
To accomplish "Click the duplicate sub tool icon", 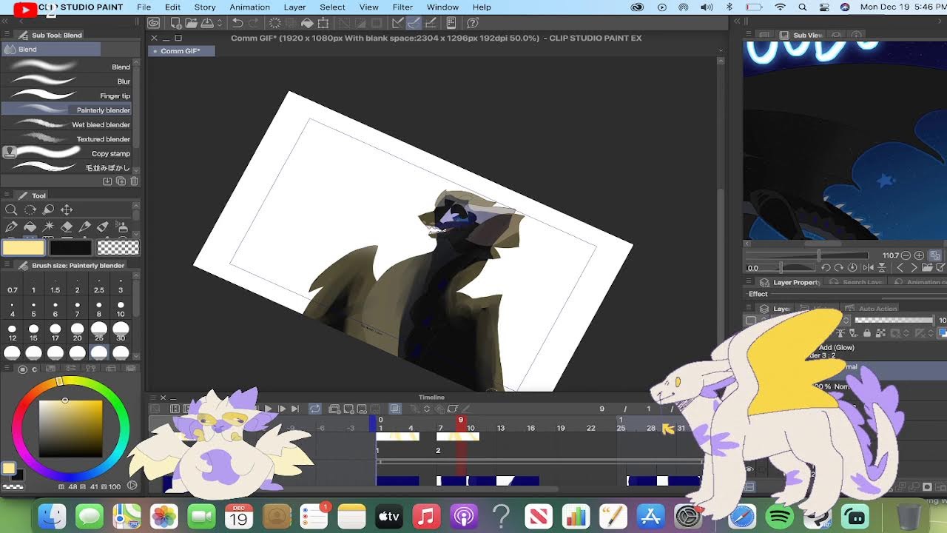I will point(121,181).
